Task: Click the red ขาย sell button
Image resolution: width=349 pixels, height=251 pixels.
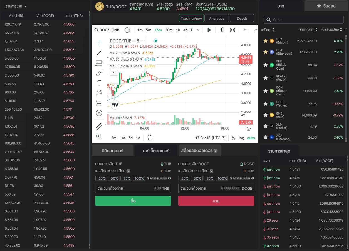Action: point(216,201)
